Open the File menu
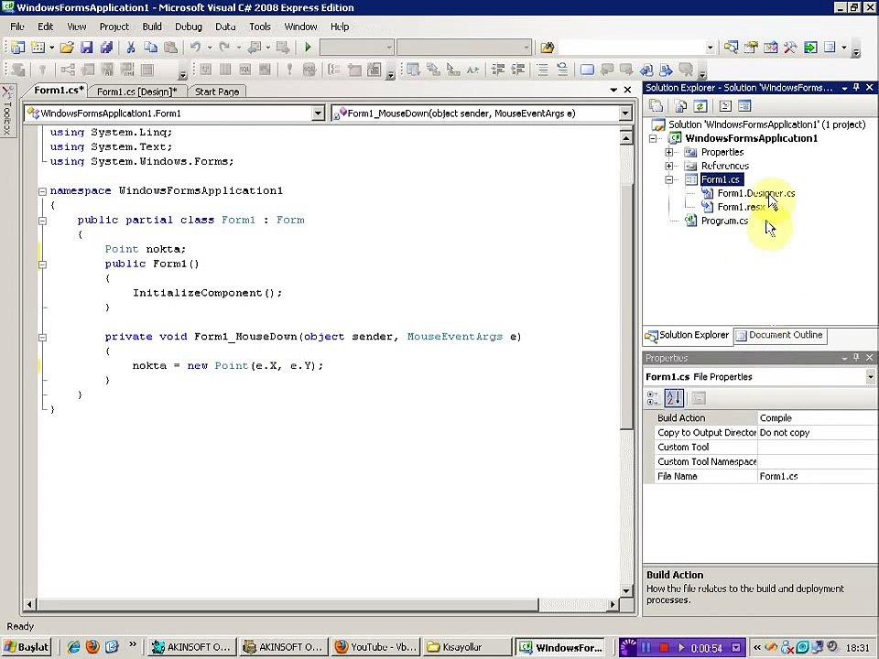This screenshot has height=659, width=879. point(17,27)
